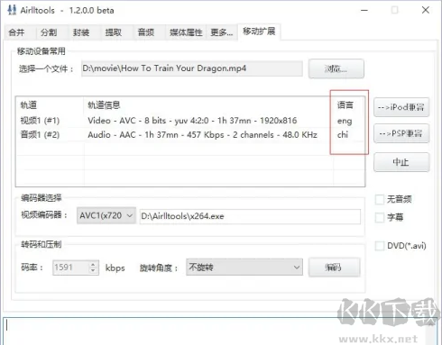The height and width of the screenshot is (345, 442).
Task: Switch to the 合并 tab
Action: (19, 32)
